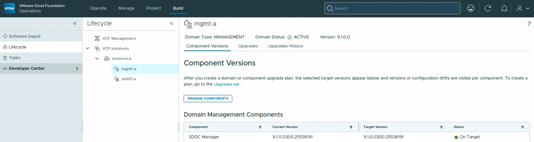Screen dimensions: 534x142
Task: Filter the Component column
Action: tap(260, 127)
